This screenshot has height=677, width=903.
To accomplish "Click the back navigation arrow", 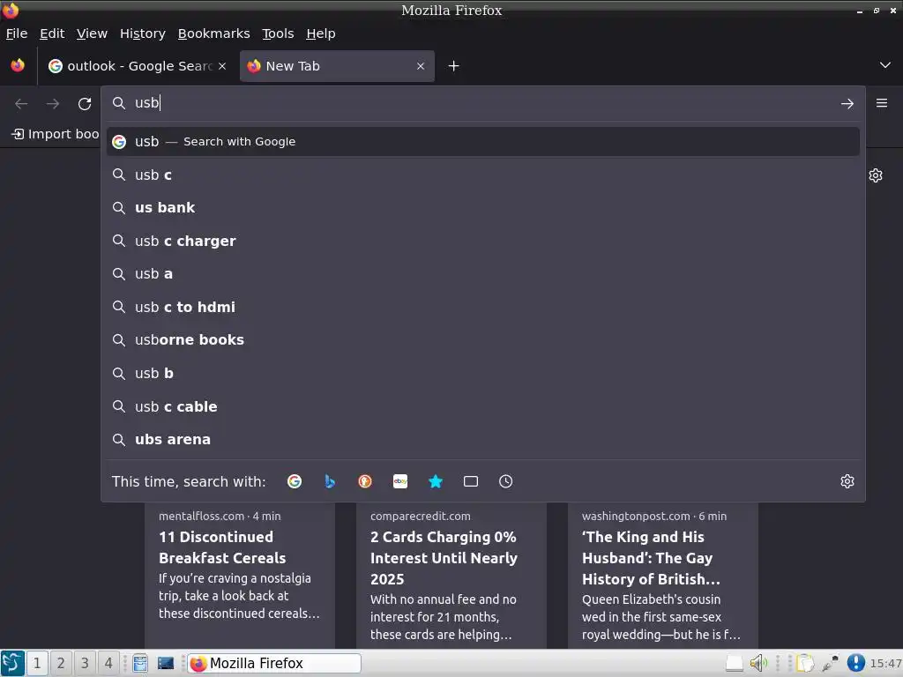I will 21,104.
